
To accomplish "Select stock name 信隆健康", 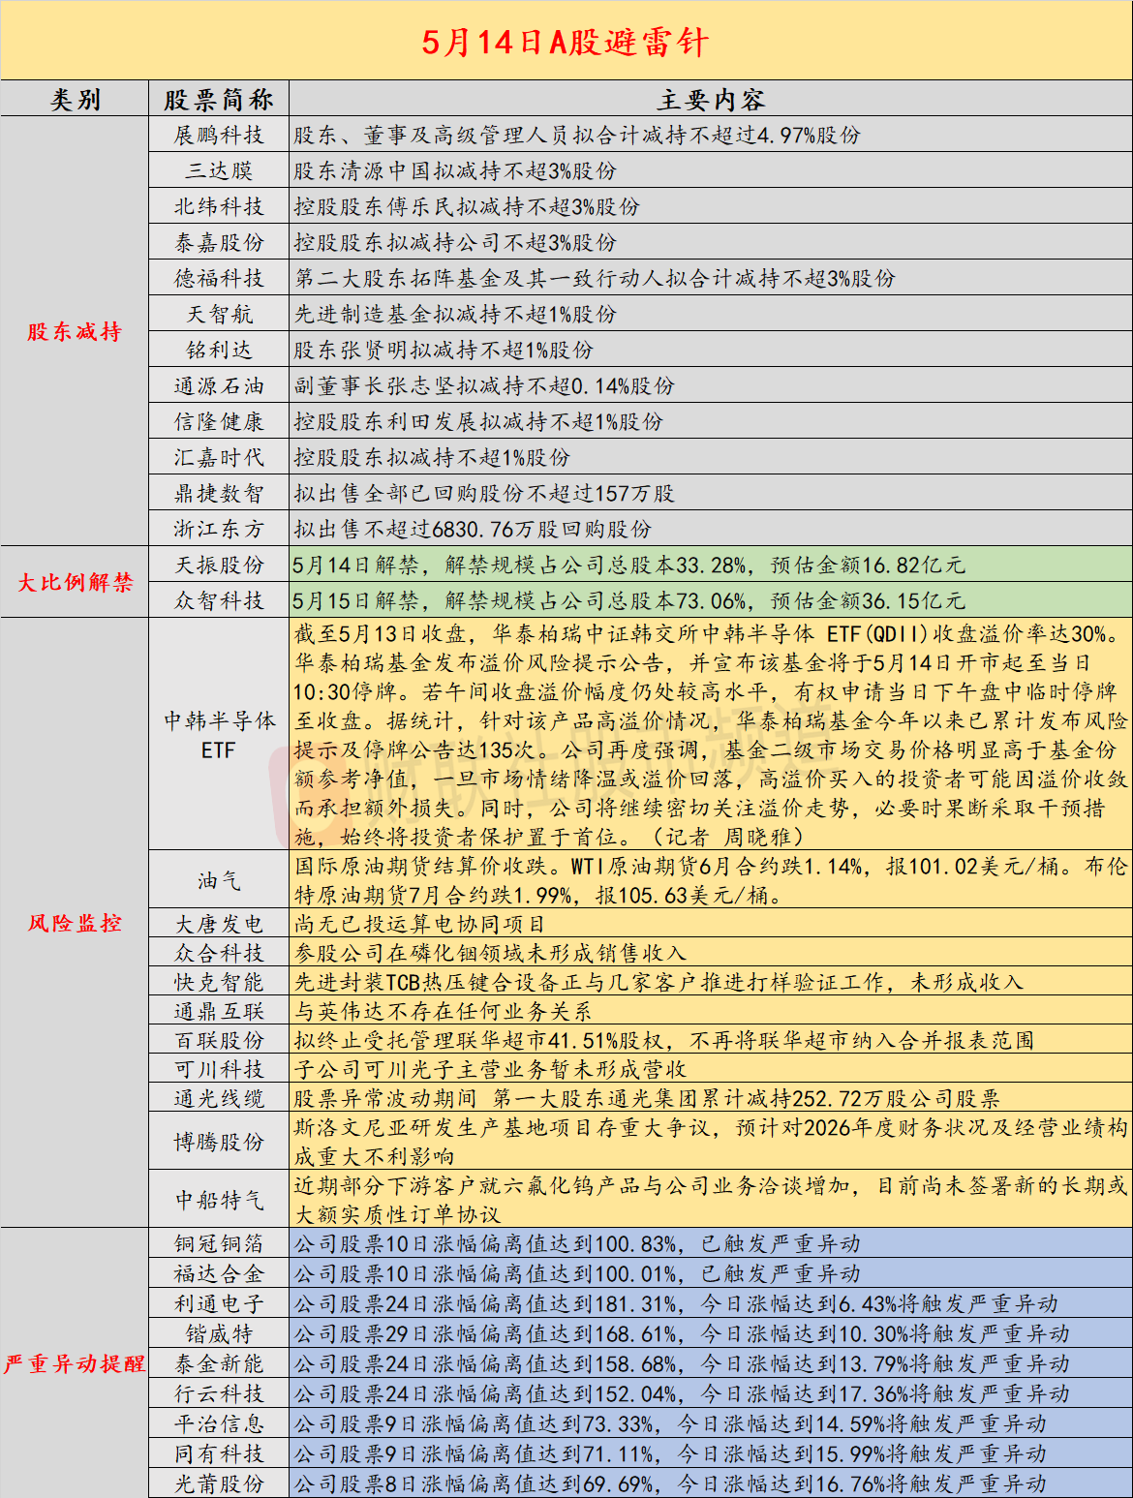I will (x=219, y=421).
